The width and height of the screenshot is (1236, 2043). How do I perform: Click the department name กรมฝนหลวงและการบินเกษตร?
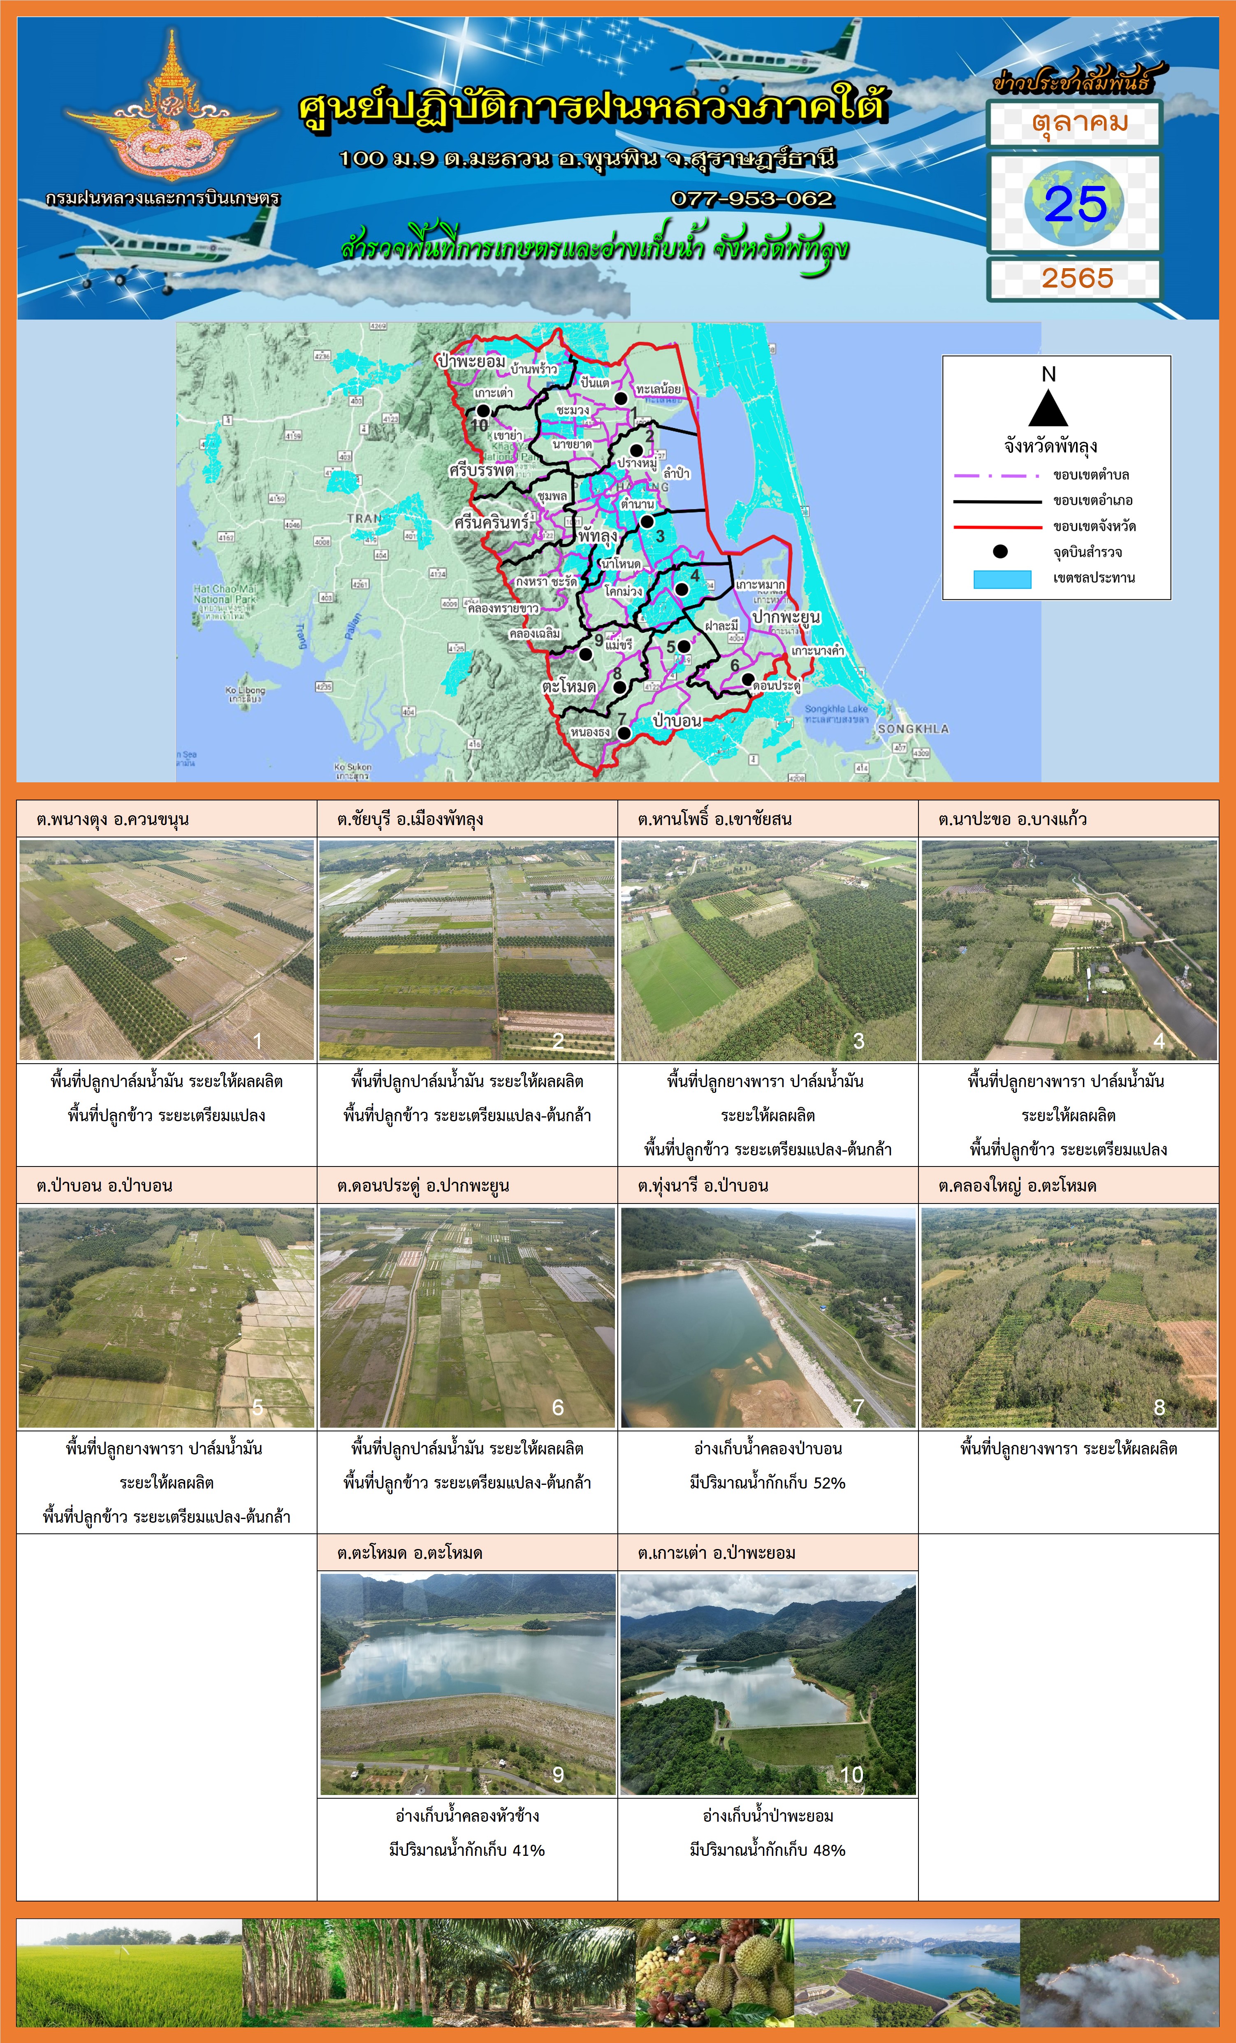(x=162, y=198)
